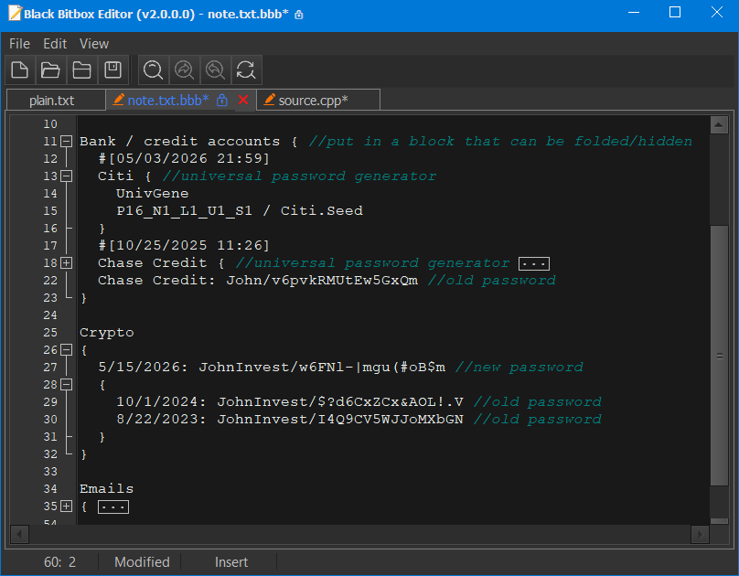Click the horizontal scrollbar right arrow
Screen dimensions: 739x576
tap(700, 535)
